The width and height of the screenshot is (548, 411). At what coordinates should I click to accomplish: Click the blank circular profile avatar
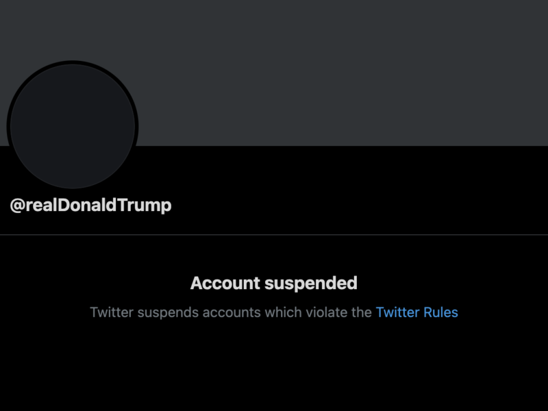click(x=73, y=127)
